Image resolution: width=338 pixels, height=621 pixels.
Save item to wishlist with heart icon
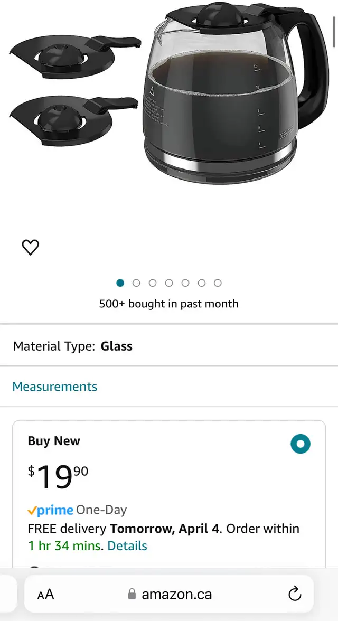tap(30, 247)
